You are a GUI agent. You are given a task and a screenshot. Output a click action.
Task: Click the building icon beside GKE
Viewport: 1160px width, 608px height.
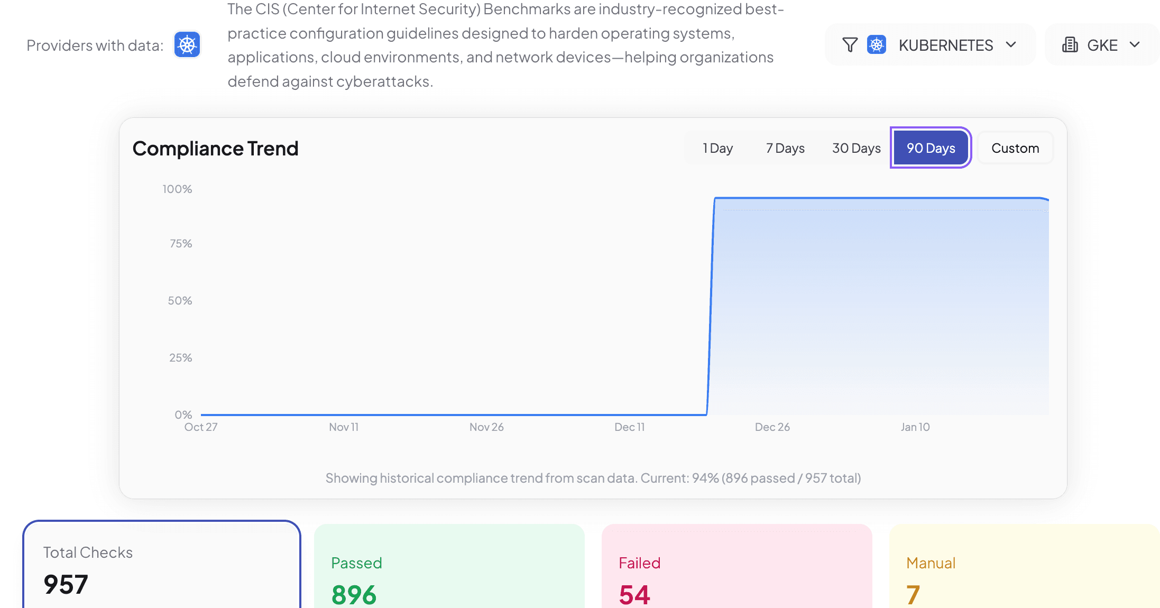tap(1070, 44)
